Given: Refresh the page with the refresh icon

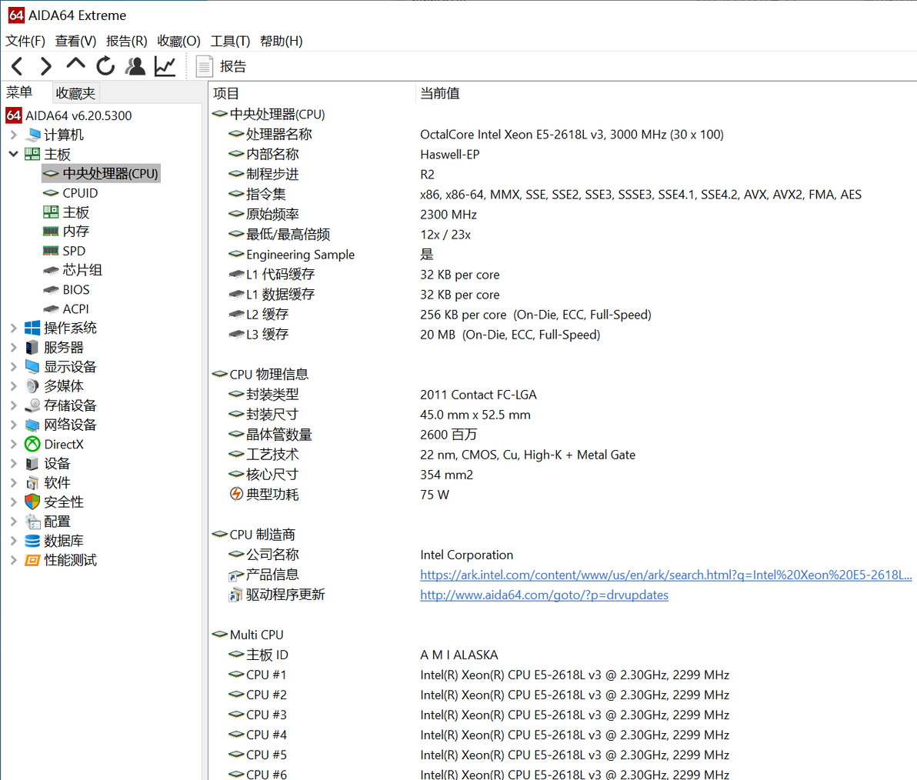Looking at the screenshot, I should pyautogui.click(x=105, y=66).
